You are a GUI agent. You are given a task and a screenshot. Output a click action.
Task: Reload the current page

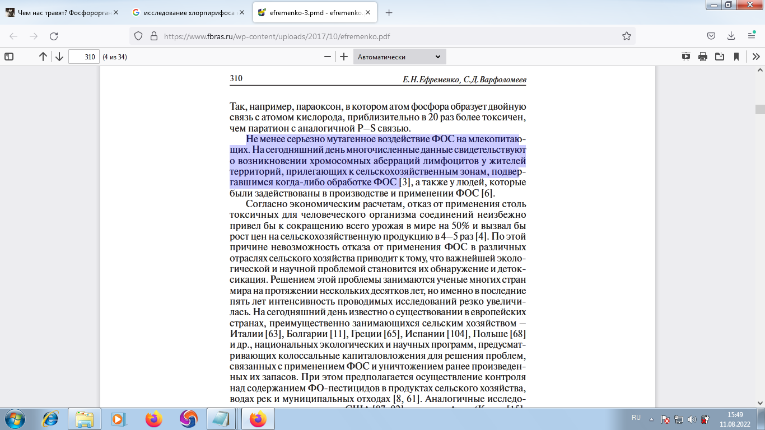[x=54, y=36]
